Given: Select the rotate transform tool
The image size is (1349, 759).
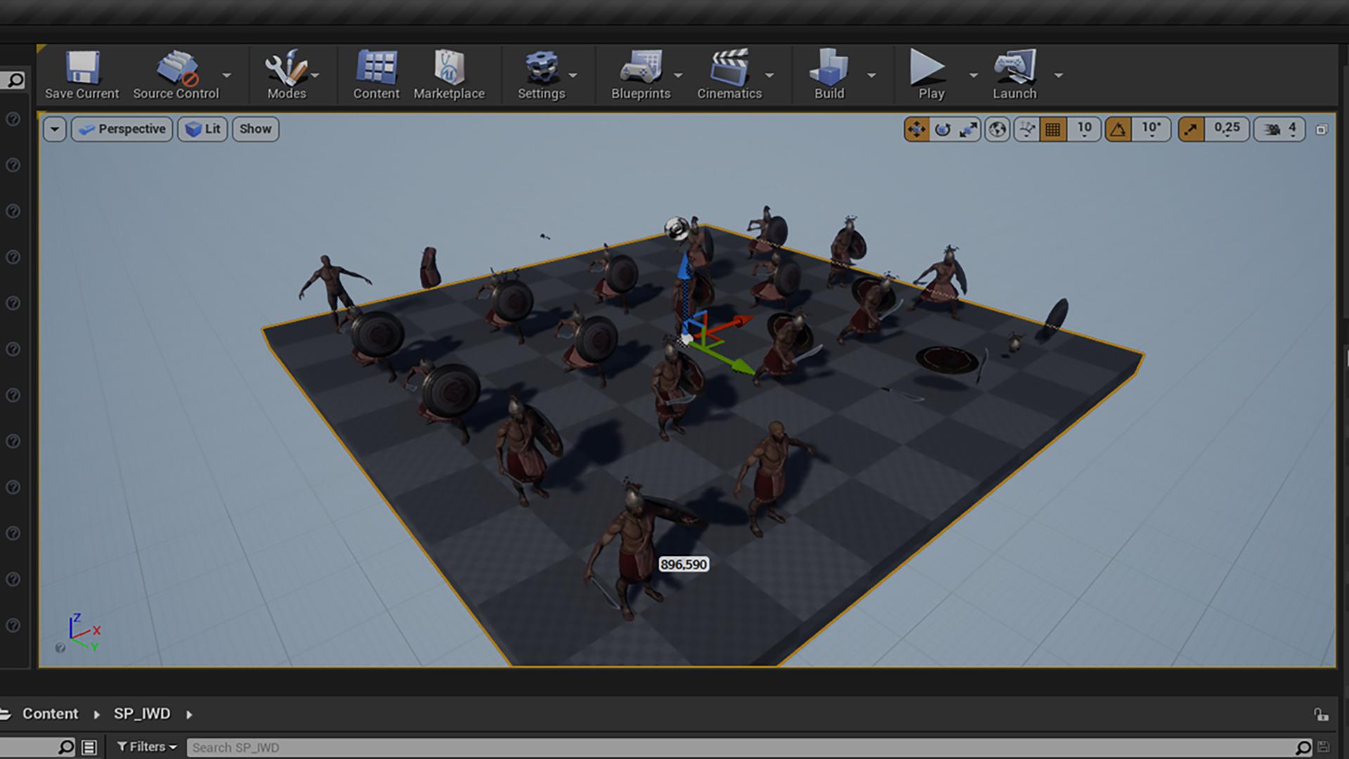Looking at the screenshot, I should click(943, 129).
